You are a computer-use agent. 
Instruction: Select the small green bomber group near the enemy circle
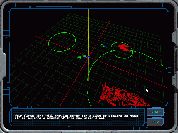[103, 45]
